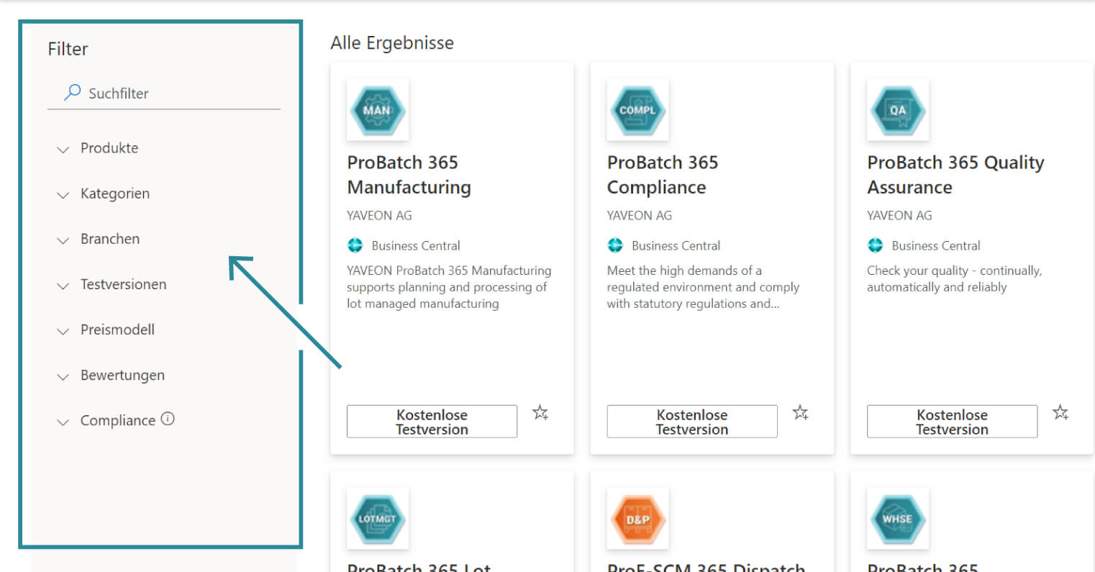Viewport: 1095px width, 572px height.
Task: Save ProBatch 365 Compliance with star icon
Action: point(800,413)
